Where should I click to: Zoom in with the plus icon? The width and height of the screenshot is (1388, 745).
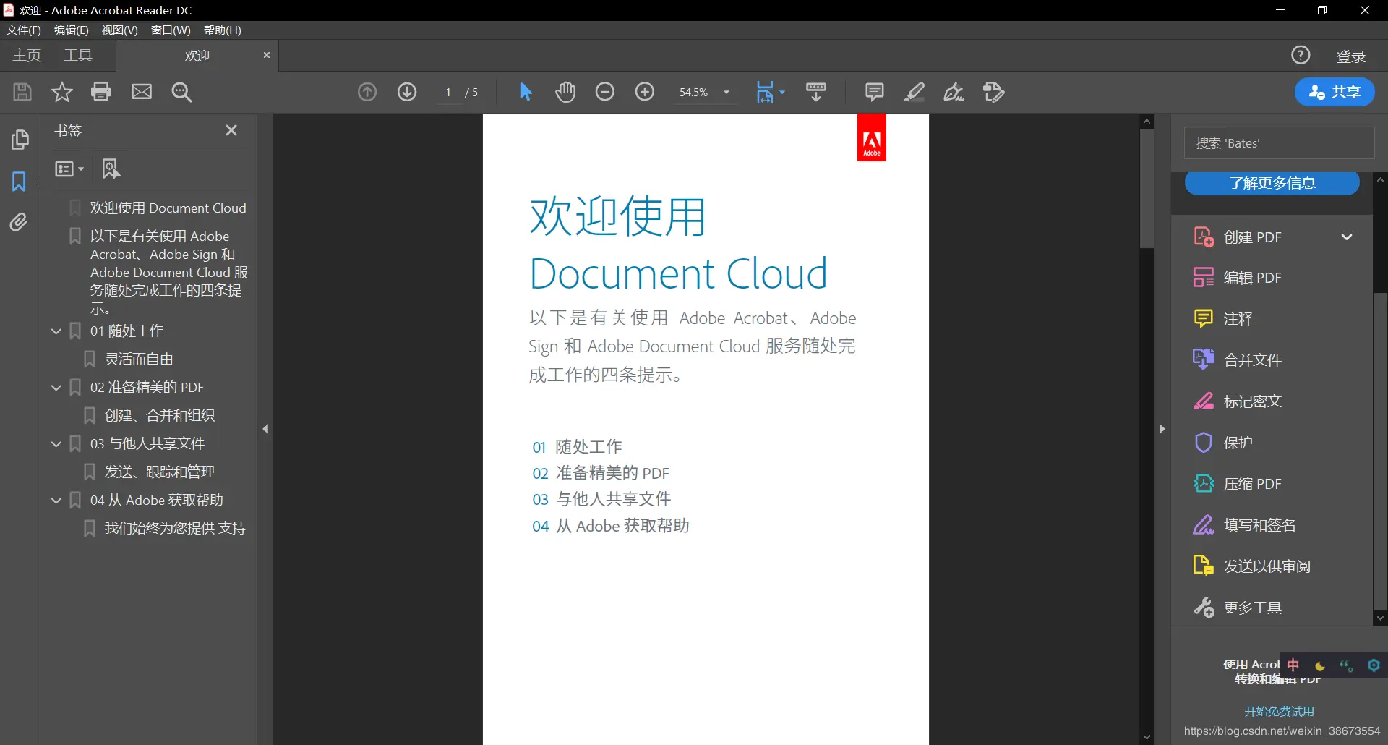point(645,92)
